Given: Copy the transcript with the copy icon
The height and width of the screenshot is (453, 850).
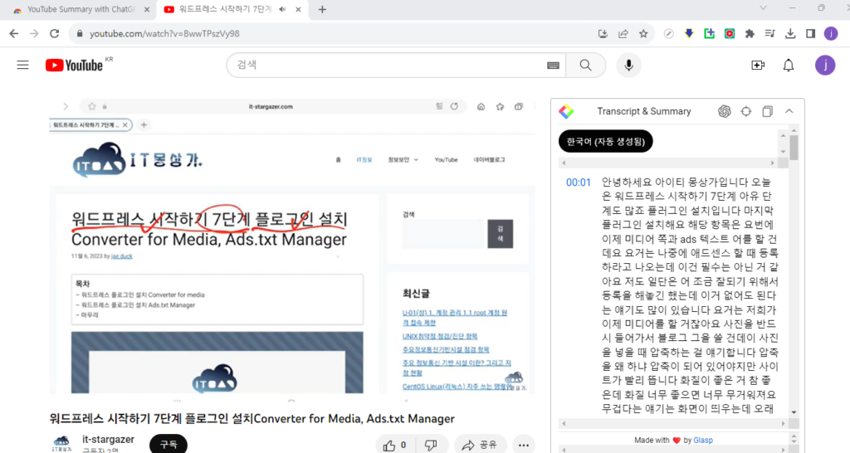Looking at the screenshot, I should 768,111.
